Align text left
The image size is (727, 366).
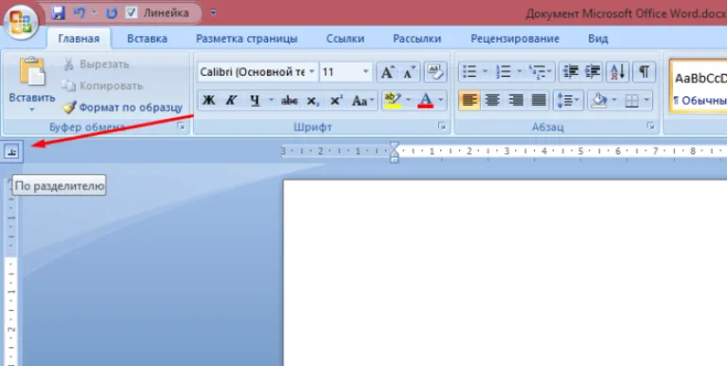point(470,100)
